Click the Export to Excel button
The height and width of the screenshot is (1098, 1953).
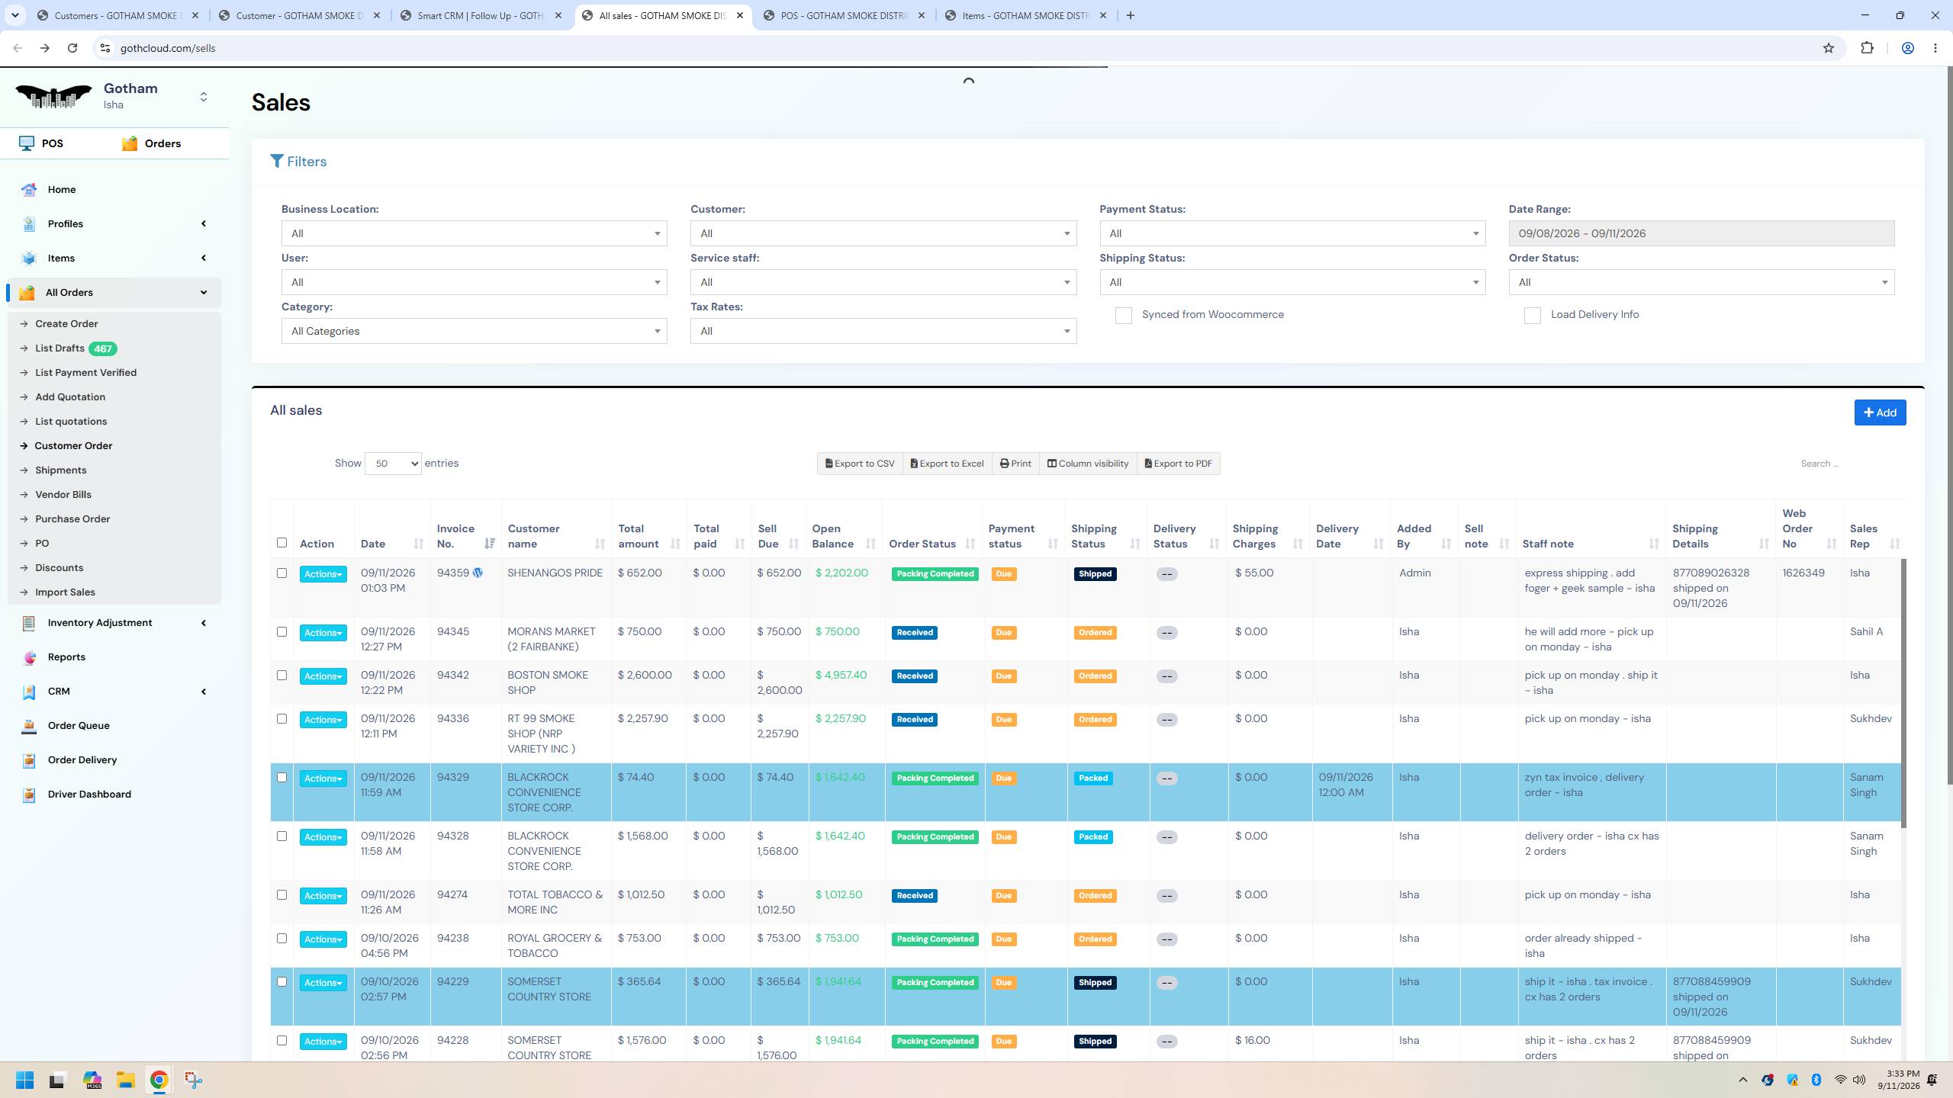tap(947, 464)
